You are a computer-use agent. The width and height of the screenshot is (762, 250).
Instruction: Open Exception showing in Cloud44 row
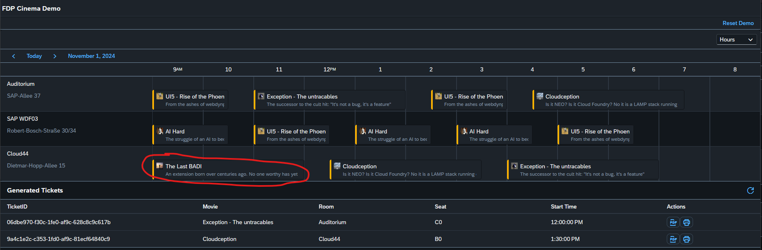point(583,170)
